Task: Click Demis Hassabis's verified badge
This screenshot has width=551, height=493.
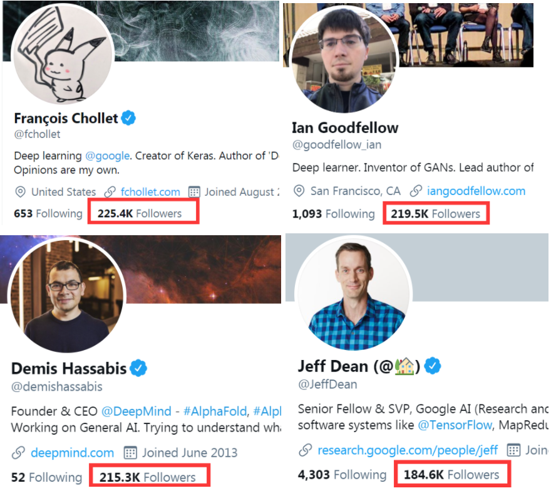Action: click(x=138, y=368)
